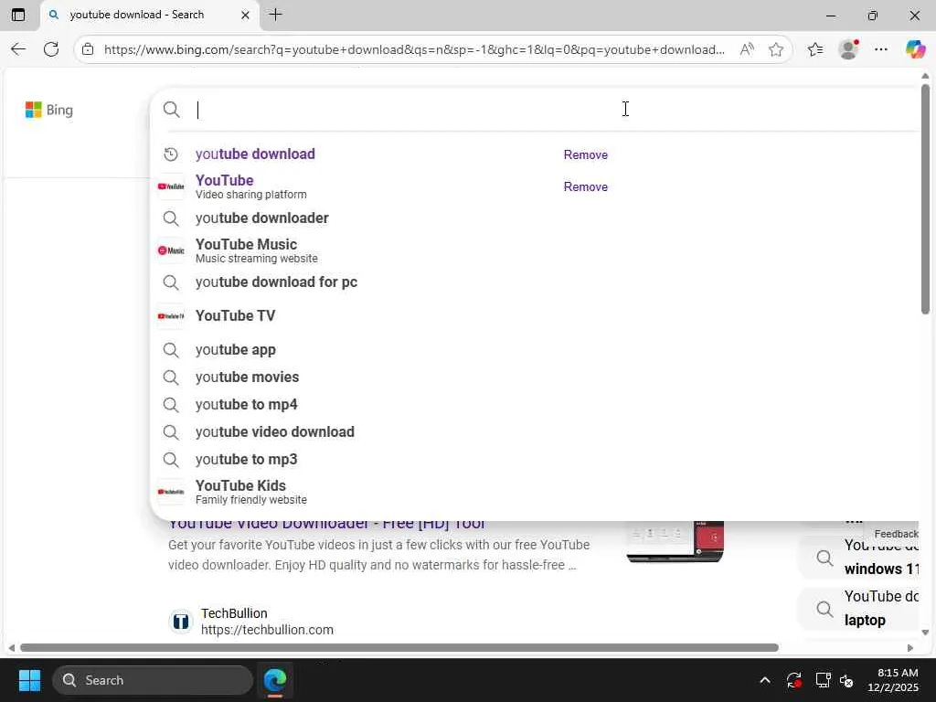
Task: Open Settings and more ellipsis menu
Action: pos(881,49)
